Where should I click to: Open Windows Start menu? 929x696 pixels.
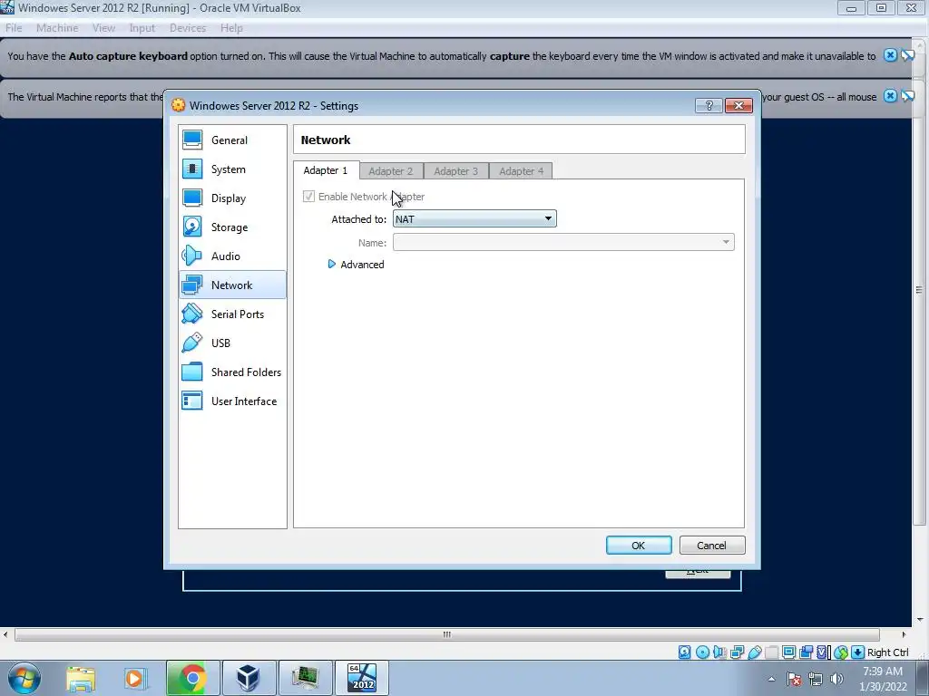pyautogui.click(x=24, y=678)
